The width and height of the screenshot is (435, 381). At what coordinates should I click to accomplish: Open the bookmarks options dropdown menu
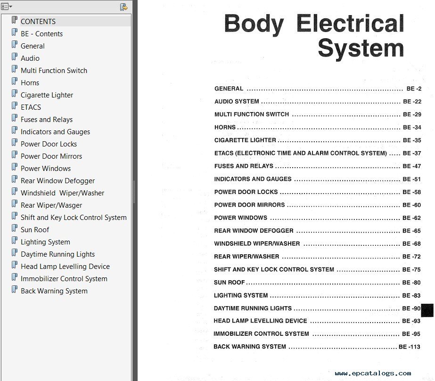coord(7,7)
